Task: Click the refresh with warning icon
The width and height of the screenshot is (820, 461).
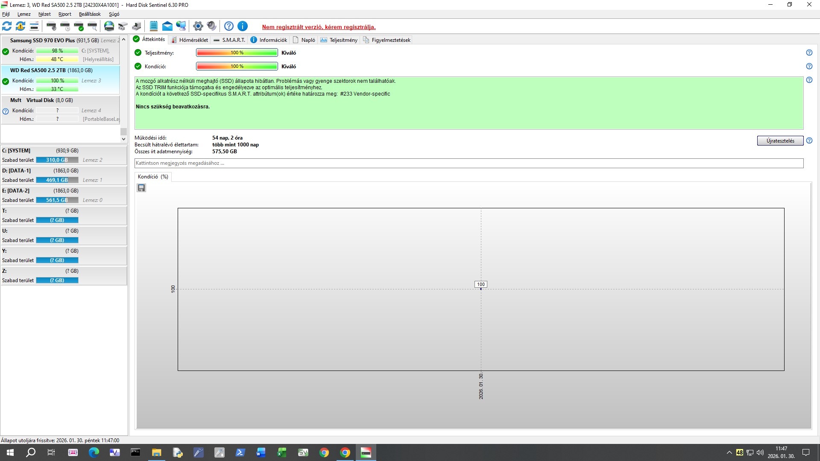Action: point(20,26)
